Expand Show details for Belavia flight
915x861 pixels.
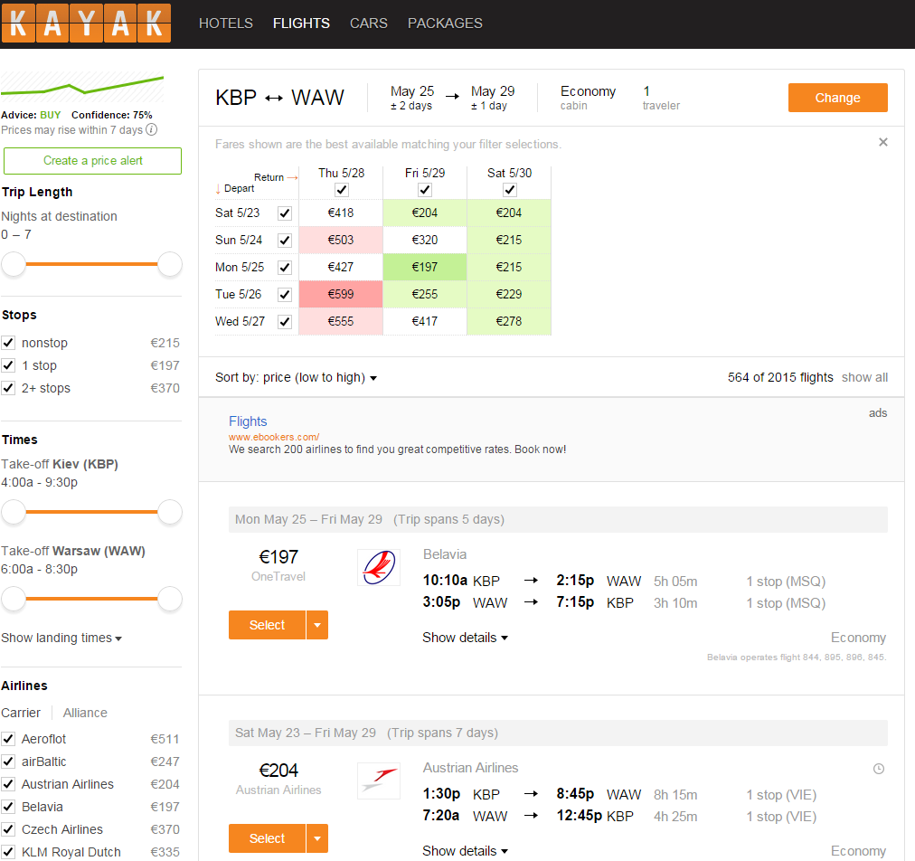tap(465, 638)
